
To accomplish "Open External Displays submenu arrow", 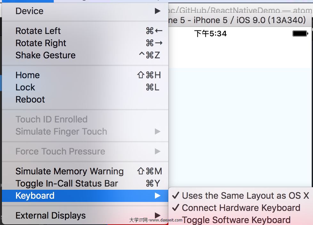I will click(x=157, y=215).
